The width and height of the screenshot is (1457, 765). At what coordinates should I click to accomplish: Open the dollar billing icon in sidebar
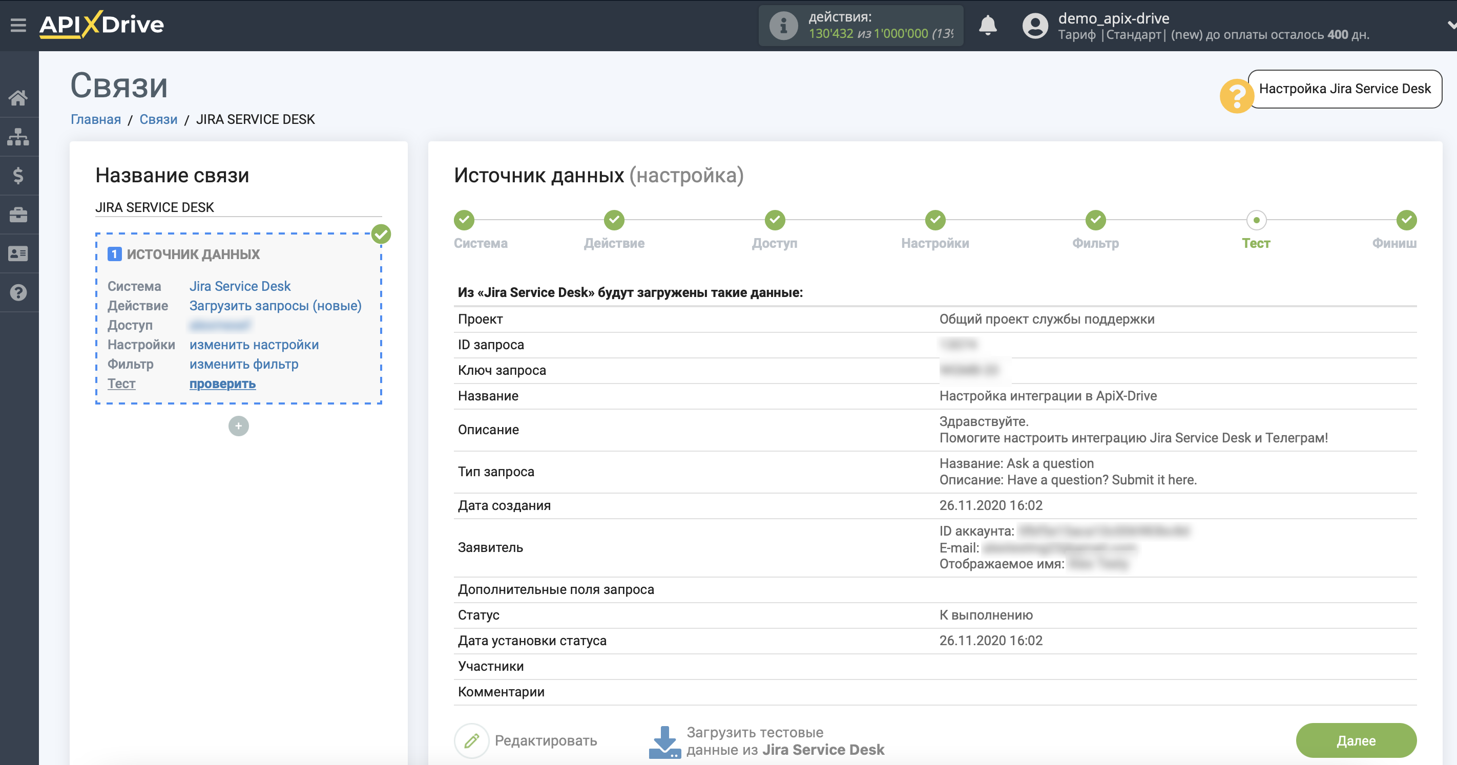pyautogui.click(x=18, y=176)
